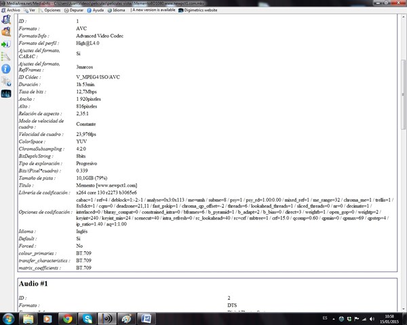Click the '8bits' BitDepth value

(x=81, y=156)
